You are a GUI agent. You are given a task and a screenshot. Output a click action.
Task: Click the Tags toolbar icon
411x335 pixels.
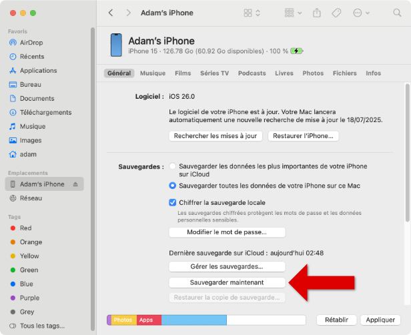coord(336,13)
